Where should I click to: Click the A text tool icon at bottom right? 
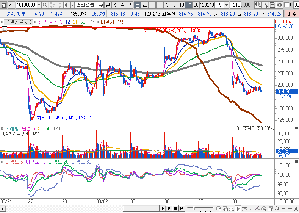tap(296, 209)
